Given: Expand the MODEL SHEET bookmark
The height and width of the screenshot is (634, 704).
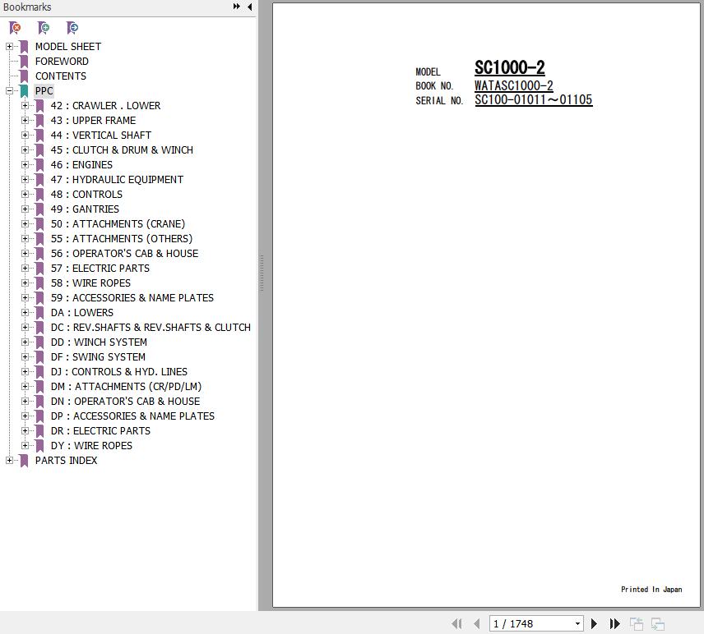Looking at the screenshot, I should [9, 46].
